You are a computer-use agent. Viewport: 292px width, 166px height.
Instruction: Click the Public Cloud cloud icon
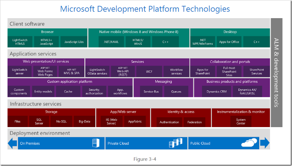[249, 143]
